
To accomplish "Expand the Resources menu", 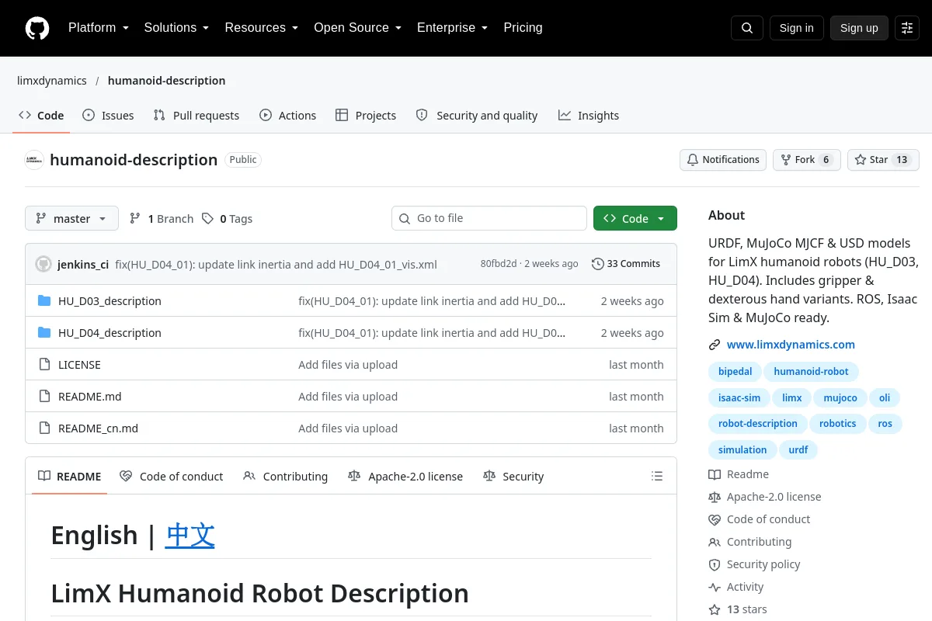I will (x=261, y=28).
